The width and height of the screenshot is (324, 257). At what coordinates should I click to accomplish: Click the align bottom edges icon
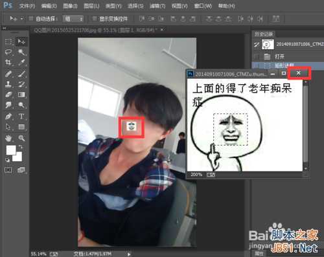point(161,19)
